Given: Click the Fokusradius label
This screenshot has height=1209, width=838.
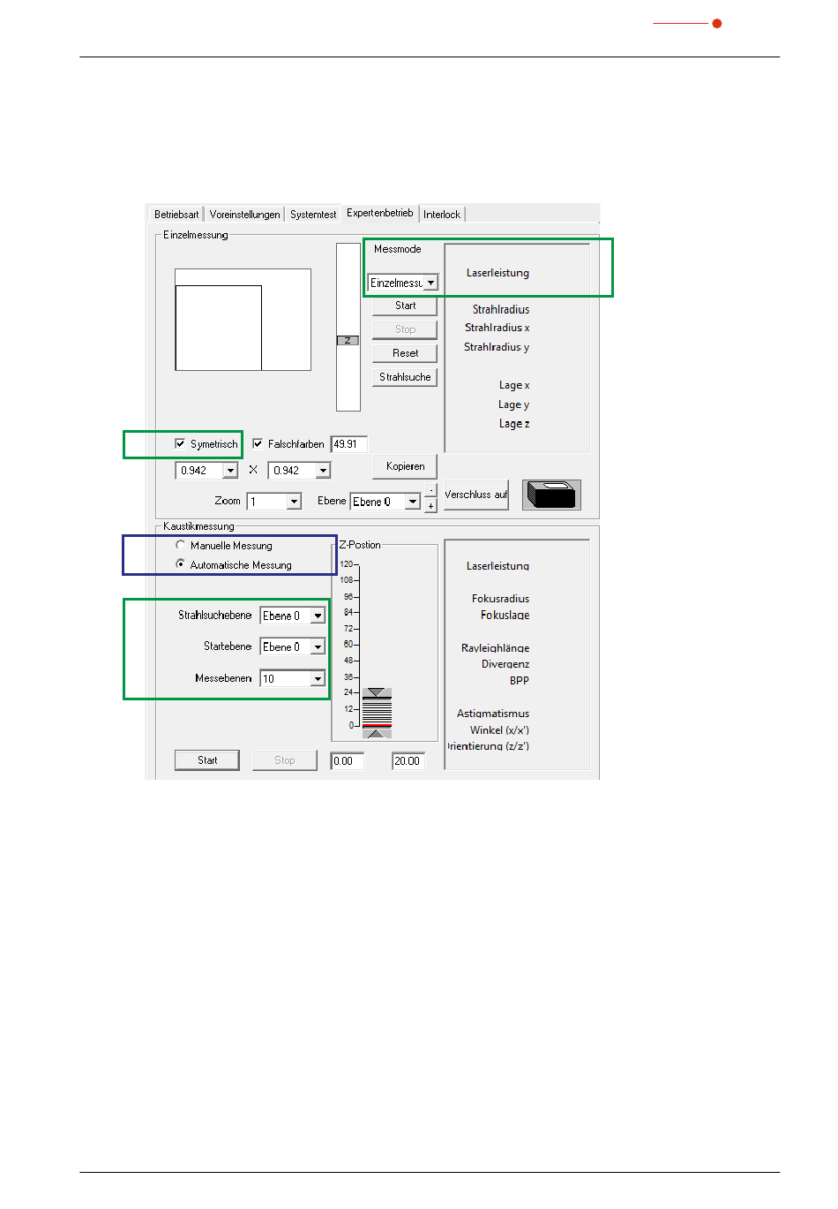Looking at the screenshot, I should [x=500, y=599].
